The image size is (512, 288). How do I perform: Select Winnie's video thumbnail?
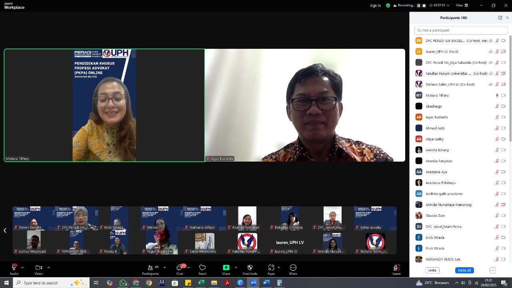[162, 218]
